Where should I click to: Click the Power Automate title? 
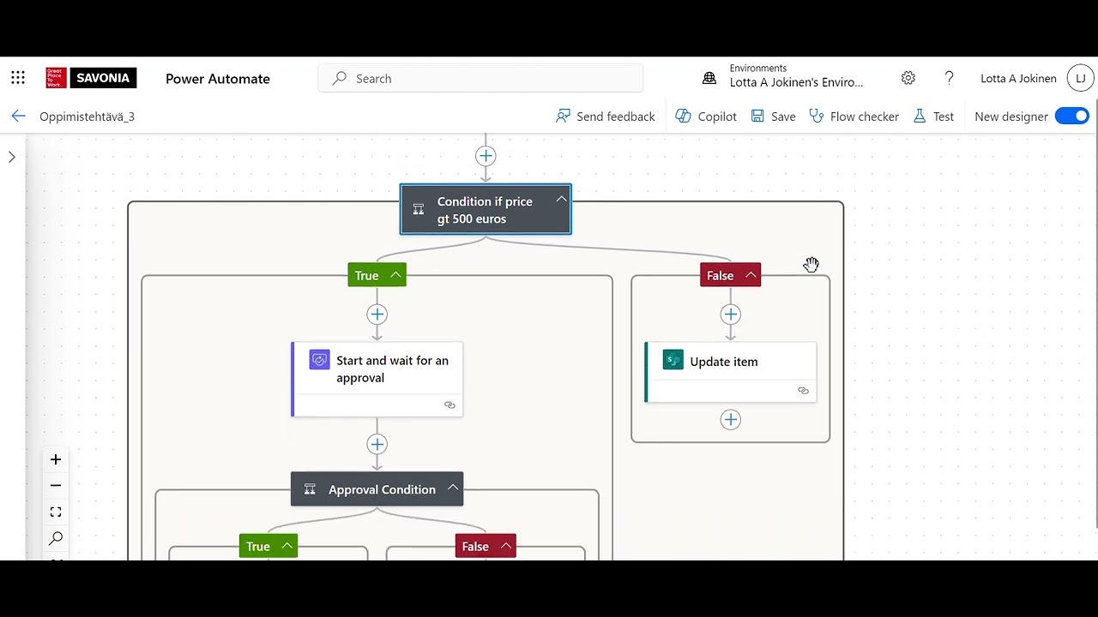pyautogui.click(x=218, y=78)
